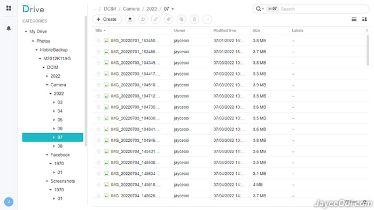Open the 07 breadcrumb dropdown arrow
The width and height of the screenshot is (374, 210).
(173, 9)
